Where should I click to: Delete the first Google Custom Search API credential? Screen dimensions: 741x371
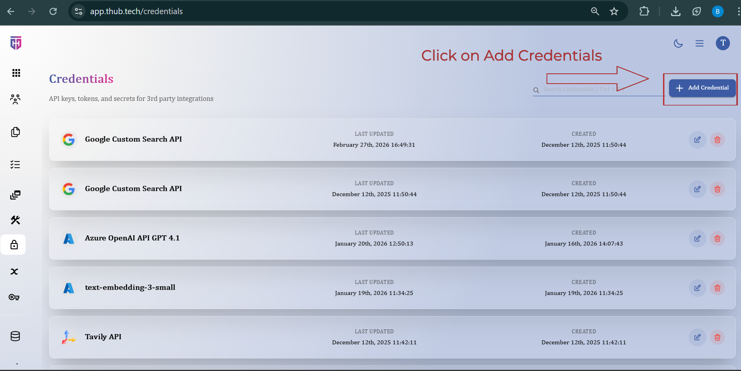click(x=717, y=140)
